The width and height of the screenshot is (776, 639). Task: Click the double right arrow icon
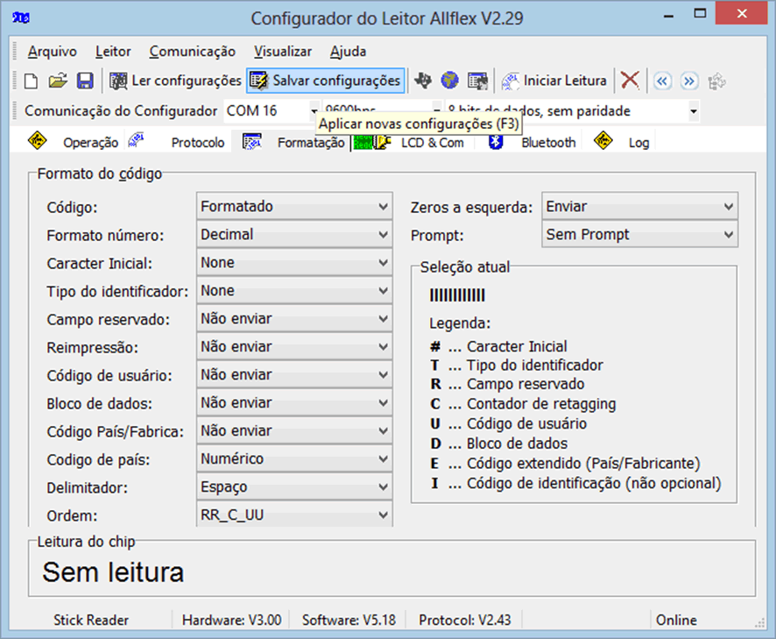tap(689, 81)
